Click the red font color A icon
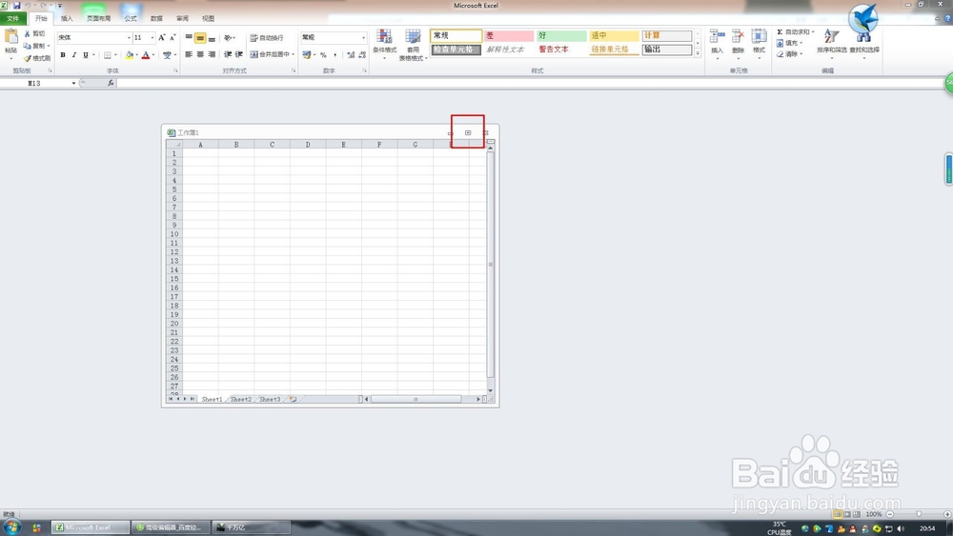This screenshot has width=953, height=536. pyautogui.click(x=146, y=54)
